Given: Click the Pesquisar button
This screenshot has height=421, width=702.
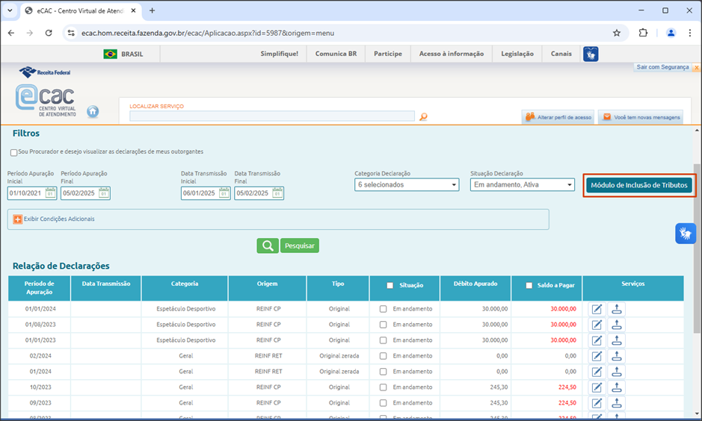Looking at the screenshot, I should (x=300, y=246).
